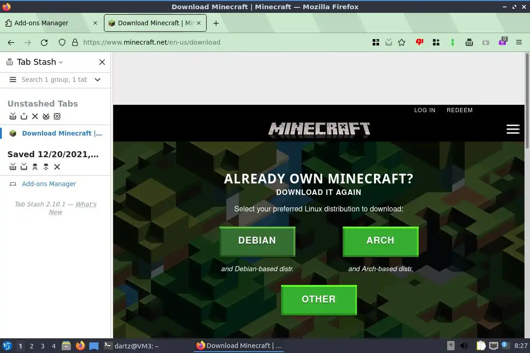Screen dimensions: 530x353
Task: Click the blue desktop icon in the taskbar
Action: point(94,346)
